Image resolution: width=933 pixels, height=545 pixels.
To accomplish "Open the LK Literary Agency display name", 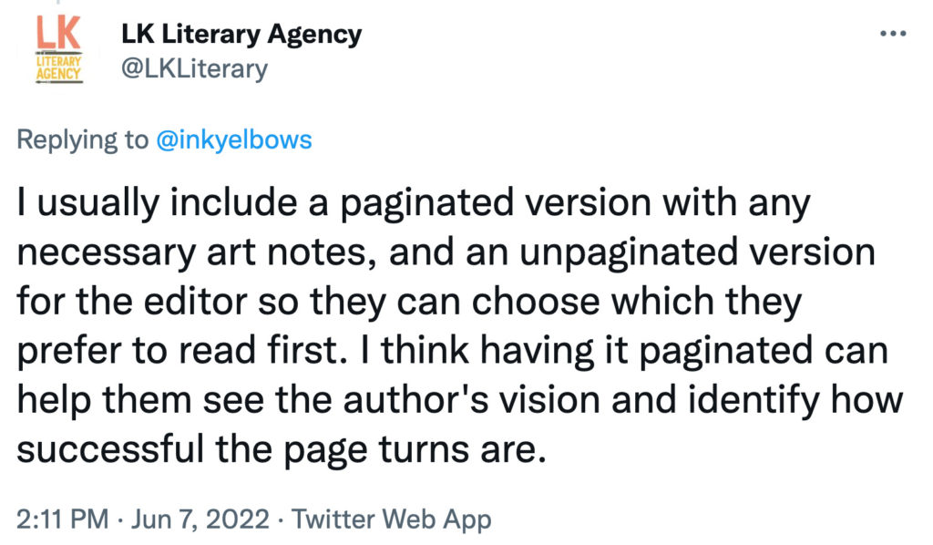I will [x=241, y=35].
